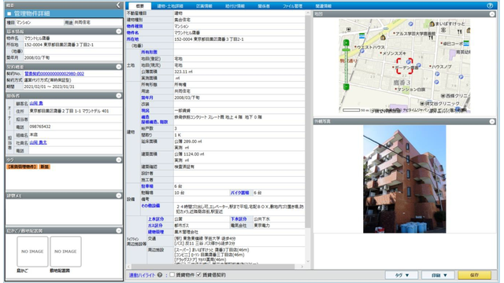
Task: Uncheck the 賃借契約 highlight checkbox
Action: [198, 274]
